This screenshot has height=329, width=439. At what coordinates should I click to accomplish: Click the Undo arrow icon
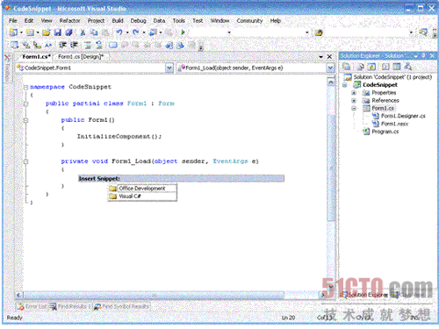pyautogui.click(x=119, y=32)
